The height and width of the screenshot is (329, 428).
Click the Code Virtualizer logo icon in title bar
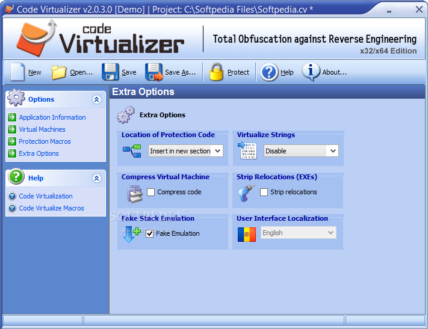[x=9, y=9]
